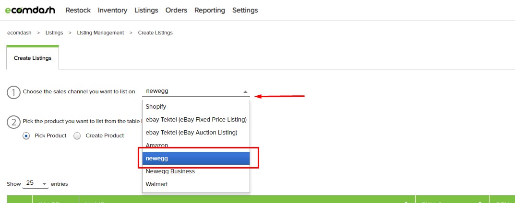Open the Show 25 entries dropdown
The width and height of the screenshot is (515, 203).
[x=36, y=183]
